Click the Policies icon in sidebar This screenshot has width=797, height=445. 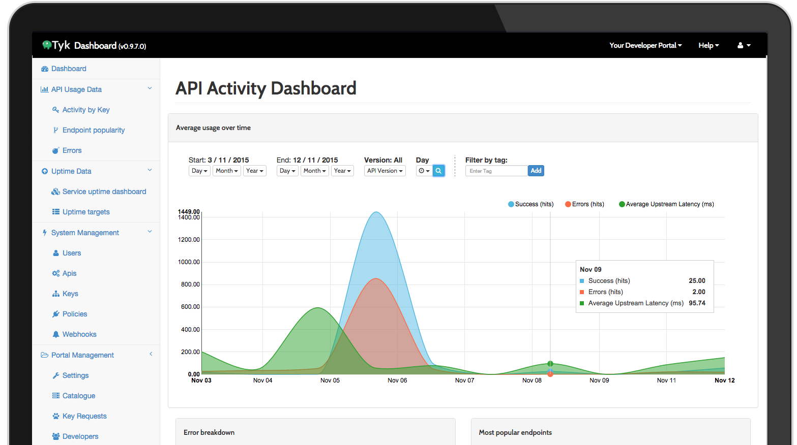click(56, 314)
